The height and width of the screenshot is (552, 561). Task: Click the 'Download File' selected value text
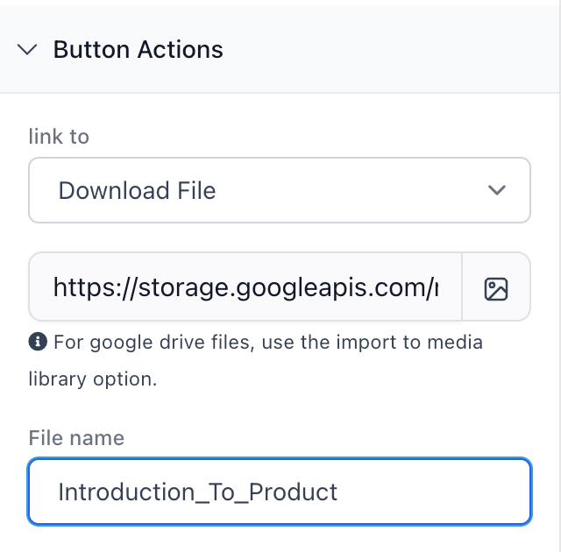click(x=137, y=190)
